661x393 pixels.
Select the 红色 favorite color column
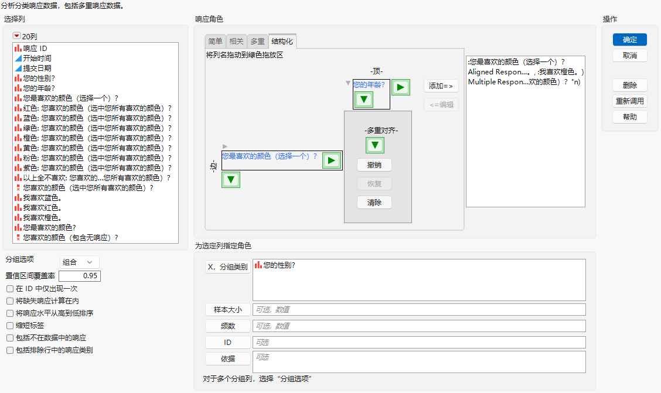click(x=93, y=108)
